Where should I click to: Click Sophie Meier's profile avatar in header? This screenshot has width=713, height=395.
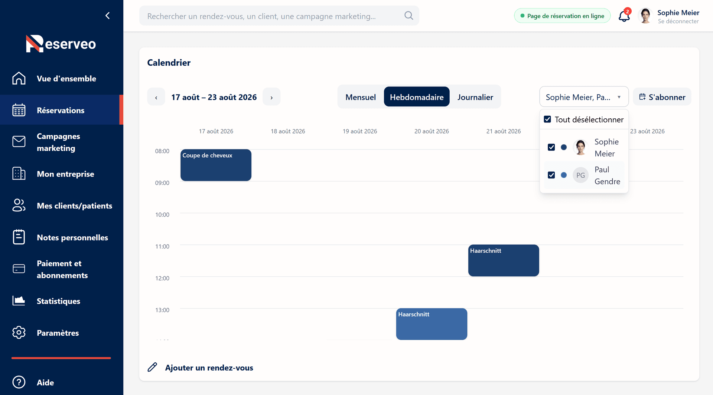click(645, 16)
